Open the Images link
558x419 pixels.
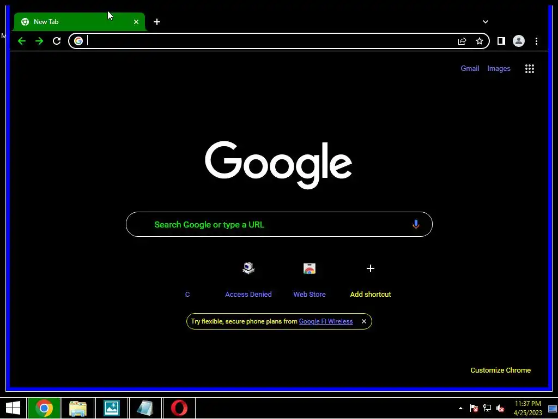pos(499,68)
